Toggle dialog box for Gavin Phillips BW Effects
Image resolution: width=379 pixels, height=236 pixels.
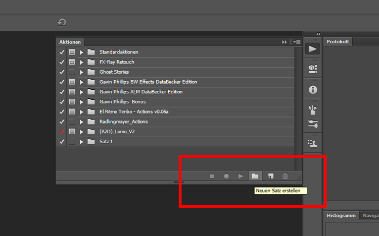coord(72,82)
